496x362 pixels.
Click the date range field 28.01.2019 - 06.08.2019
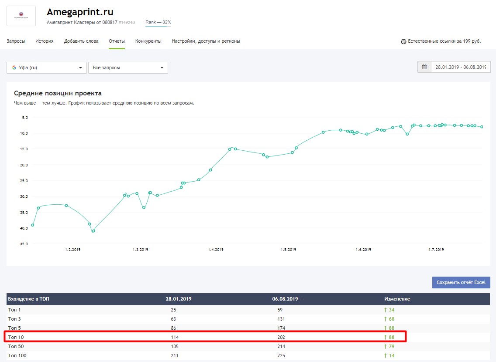[461, 67]
